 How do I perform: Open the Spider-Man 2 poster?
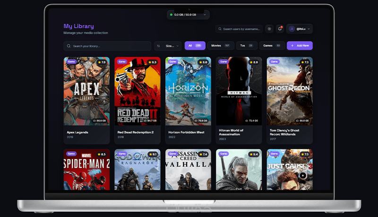coord(86,170)
